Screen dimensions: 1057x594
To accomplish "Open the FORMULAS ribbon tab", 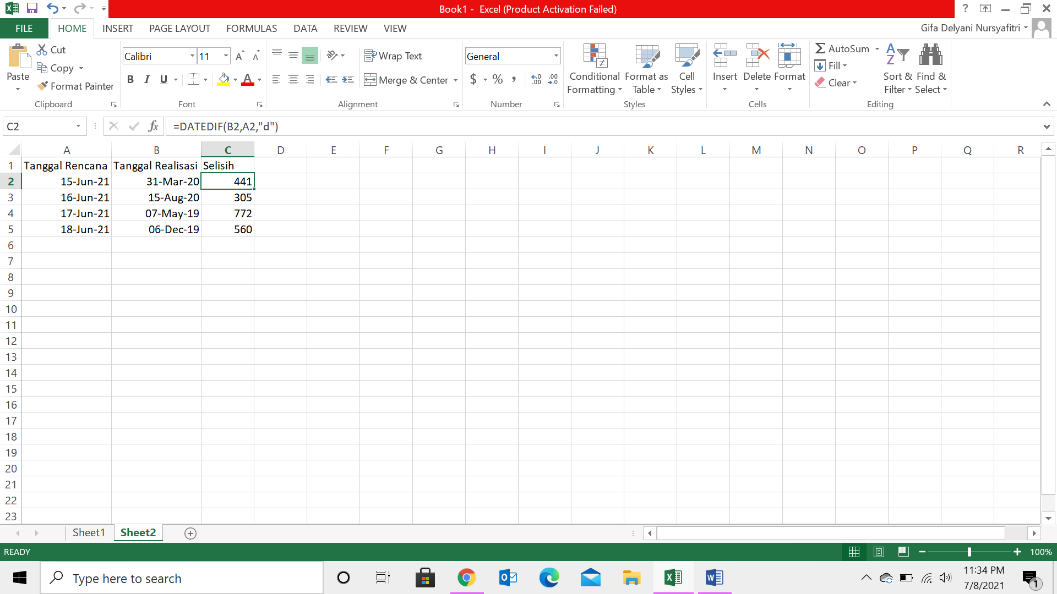I will click(x=252, y=29).
